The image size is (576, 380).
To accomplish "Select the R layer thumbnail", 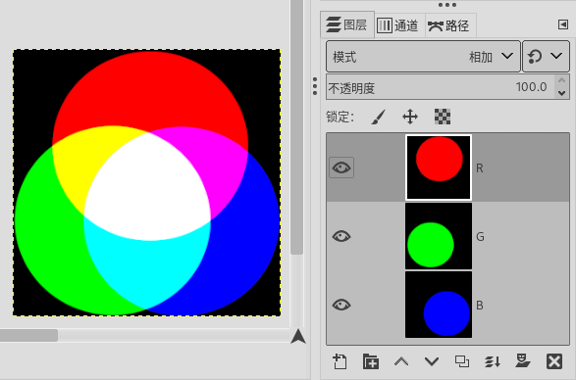I will [439, 167].
